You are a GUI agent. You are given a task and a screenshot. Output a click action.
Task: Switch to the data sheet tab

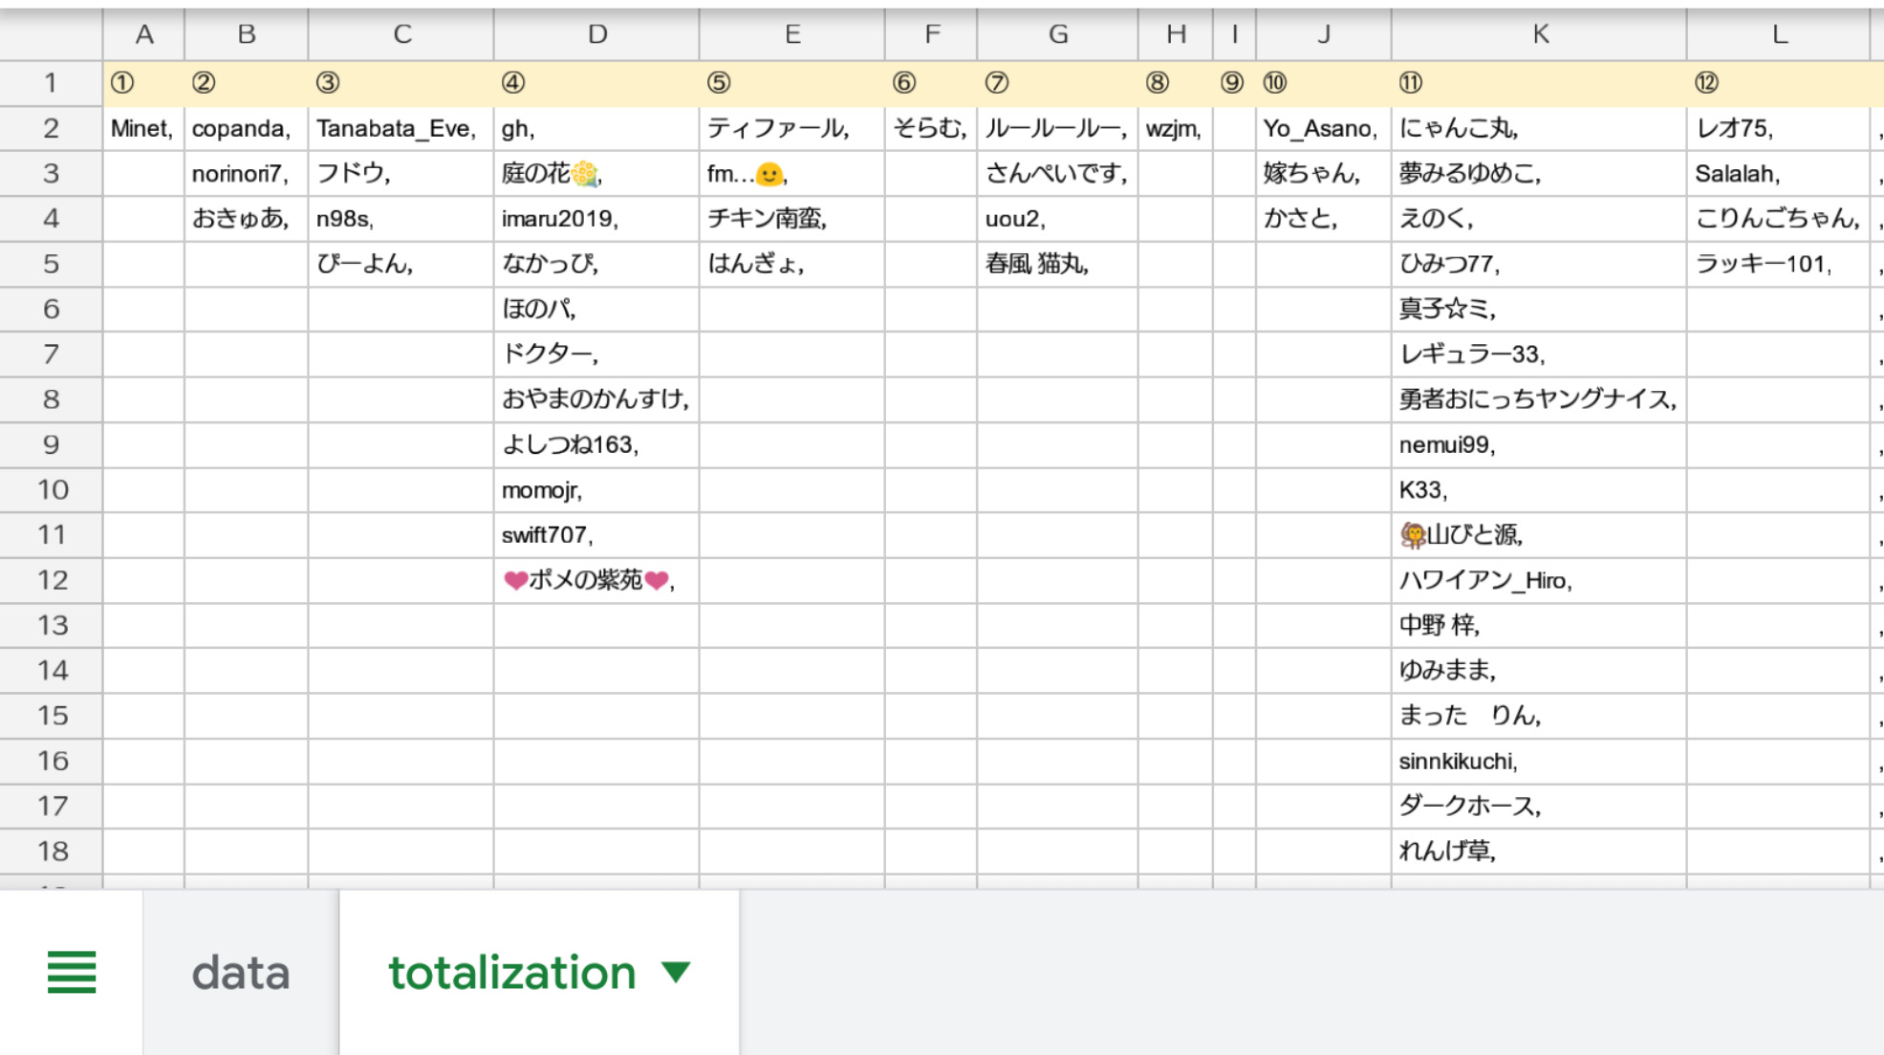241,972
